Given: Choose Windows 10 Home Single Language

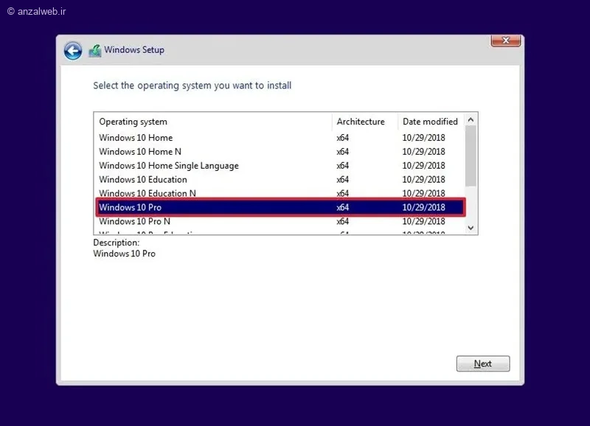Looking at the screenshot, I should pos(279,165).
